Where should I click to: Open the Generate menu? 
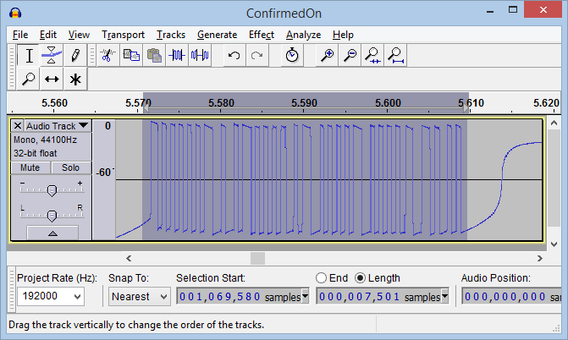(x=217, y=35)
